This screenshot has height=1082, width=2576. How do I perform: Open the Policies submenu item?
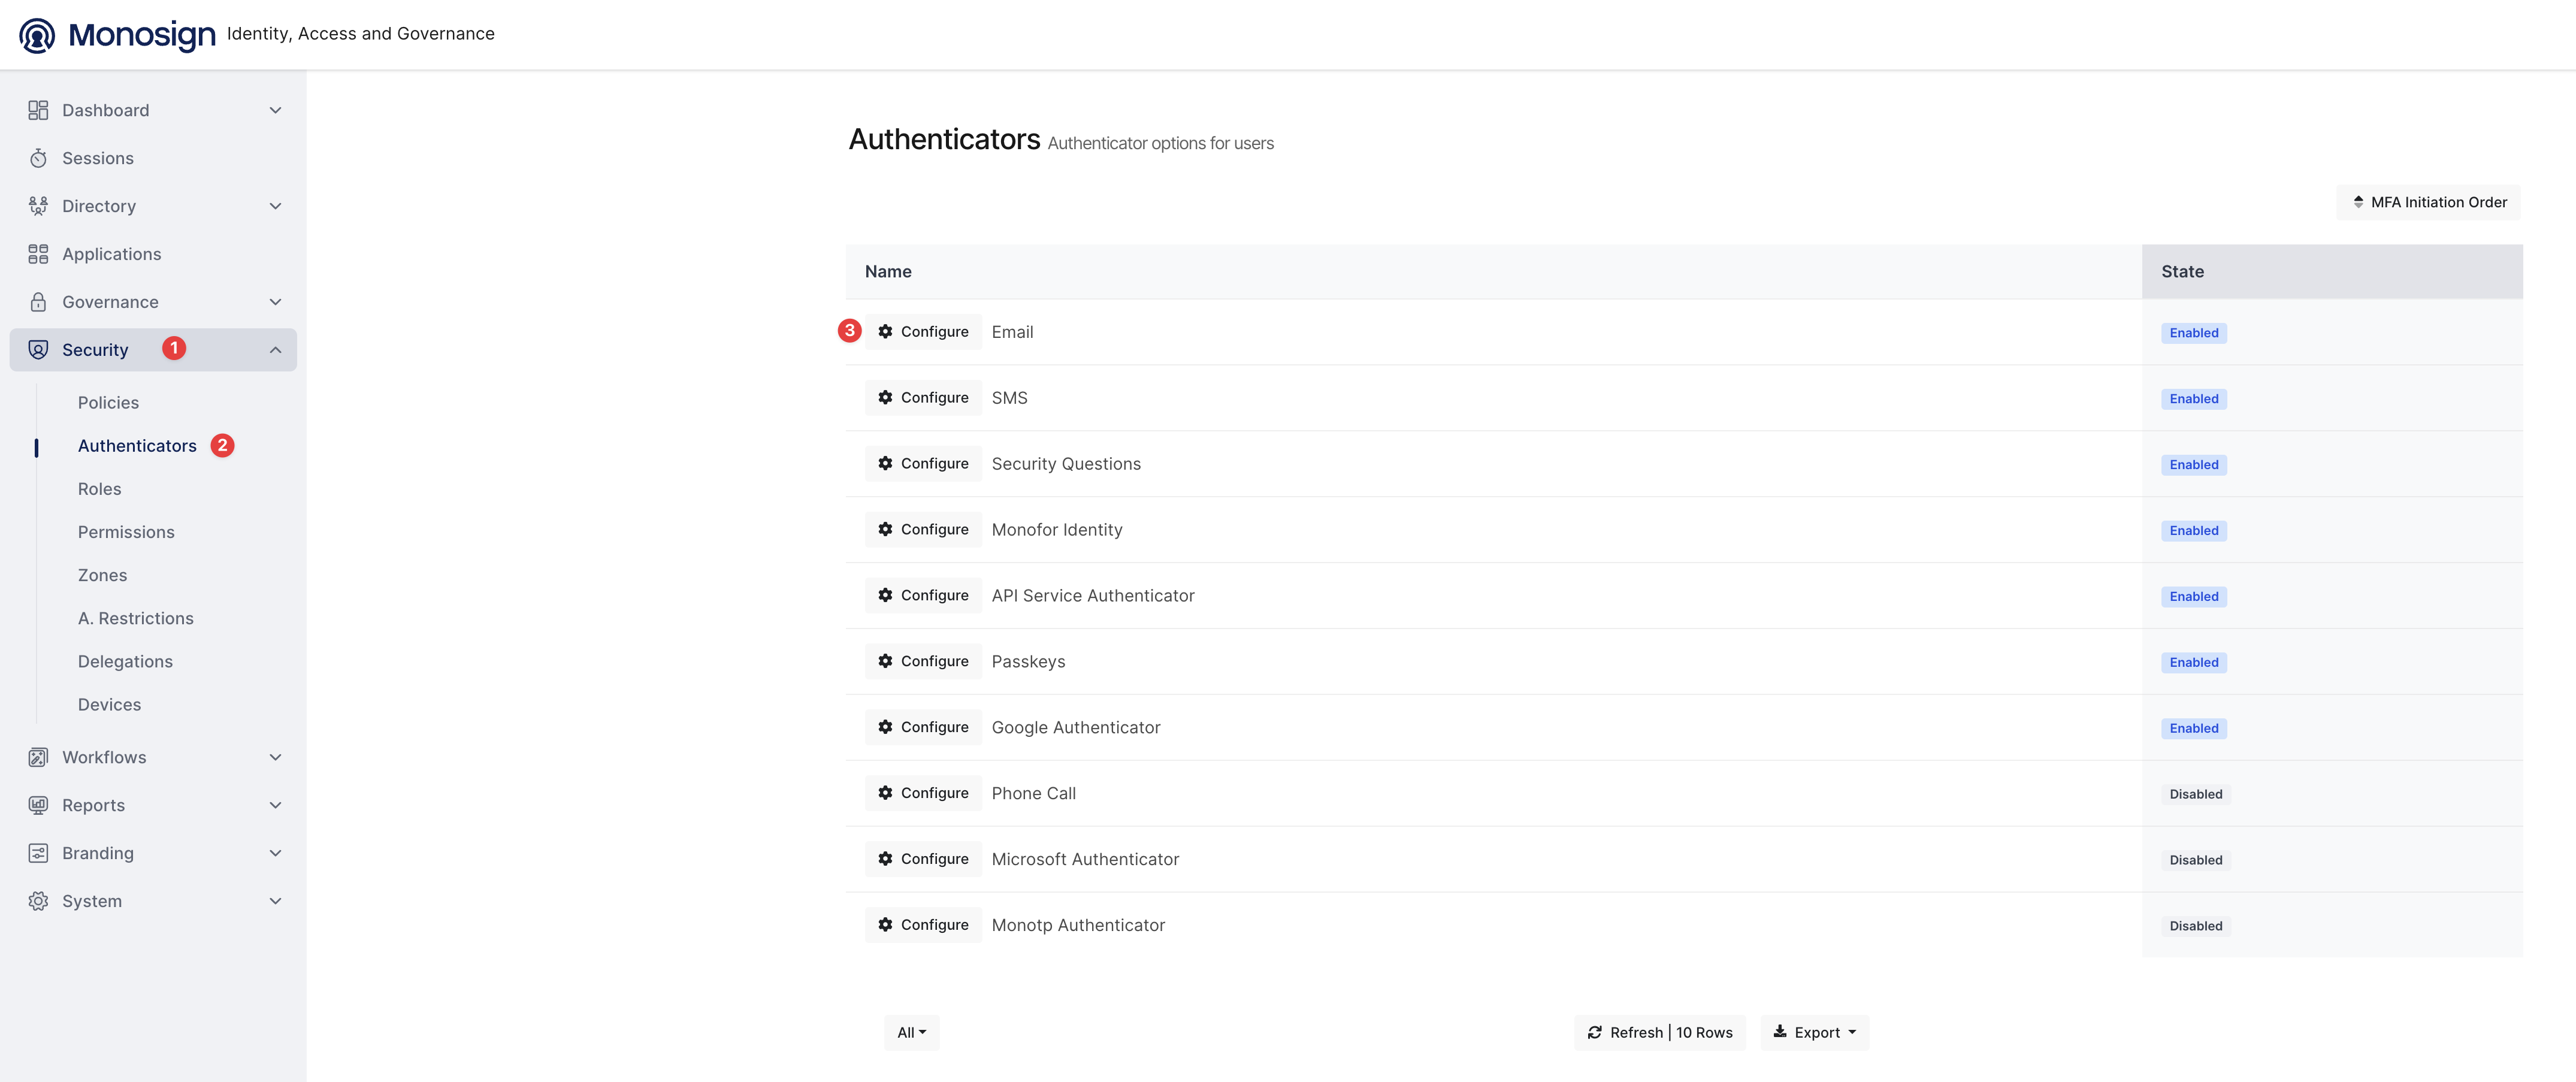pos(108,402)
